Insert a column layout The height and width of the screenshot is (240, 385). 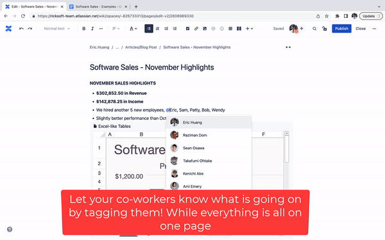(x=239, y=29)
